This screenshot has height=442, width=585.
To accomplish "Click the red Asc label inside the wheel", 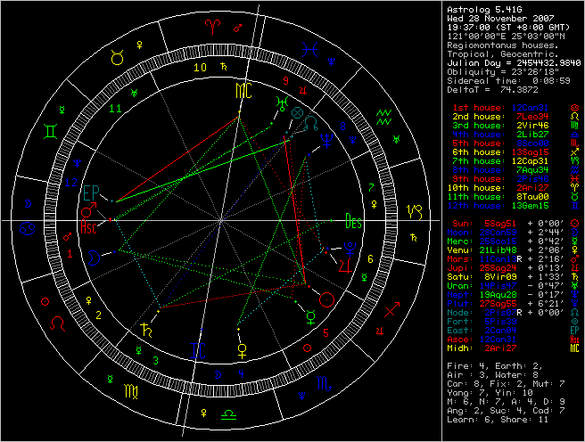I will pos(88,226).
